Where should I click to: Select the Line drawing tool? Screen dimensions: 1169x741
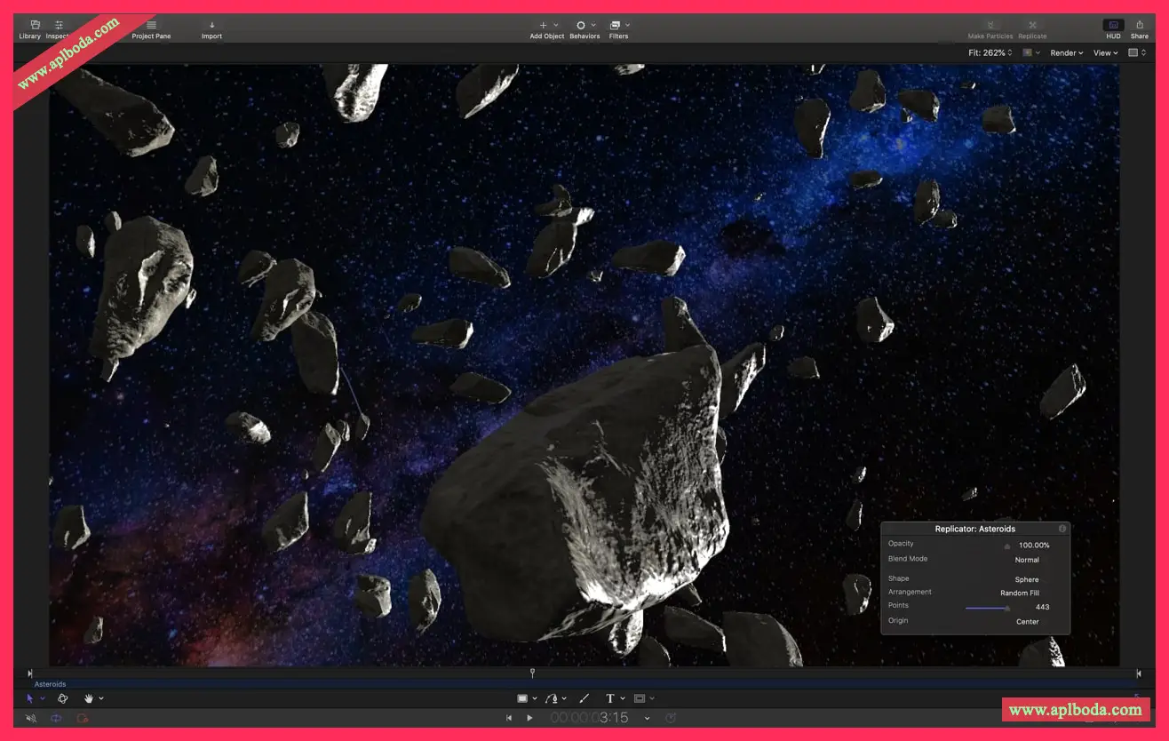coord(584,698)
